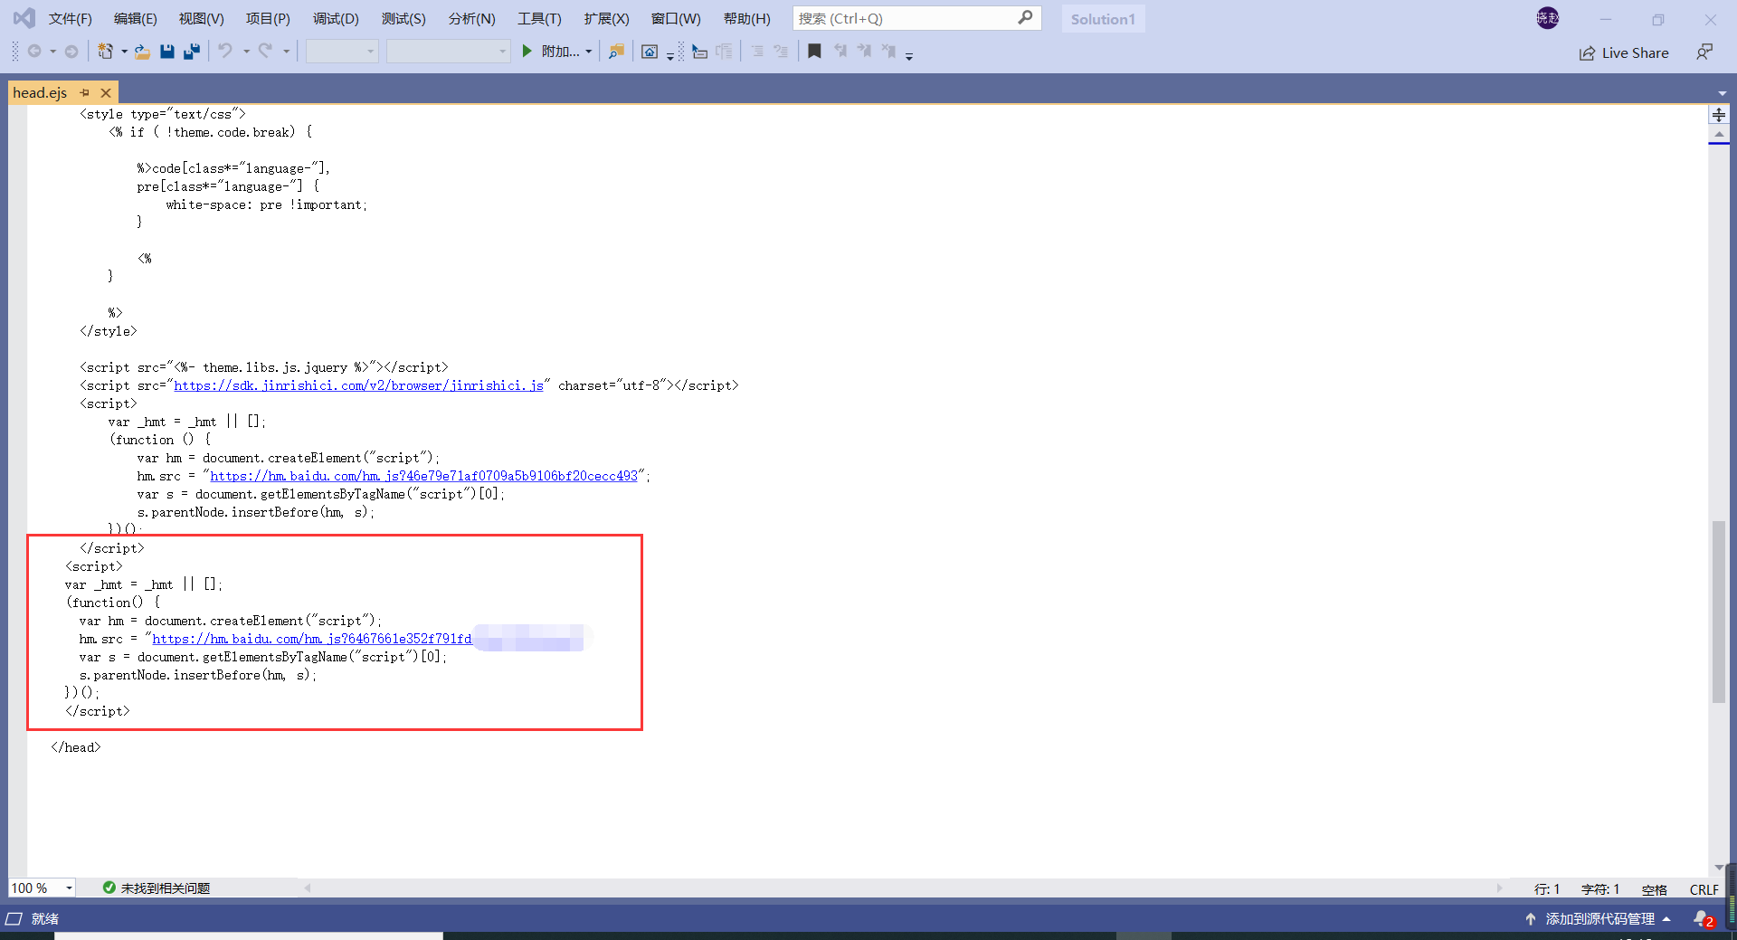Open the Undo history dropdown arrow
1737x940 pixels.
tap(245, 52)
